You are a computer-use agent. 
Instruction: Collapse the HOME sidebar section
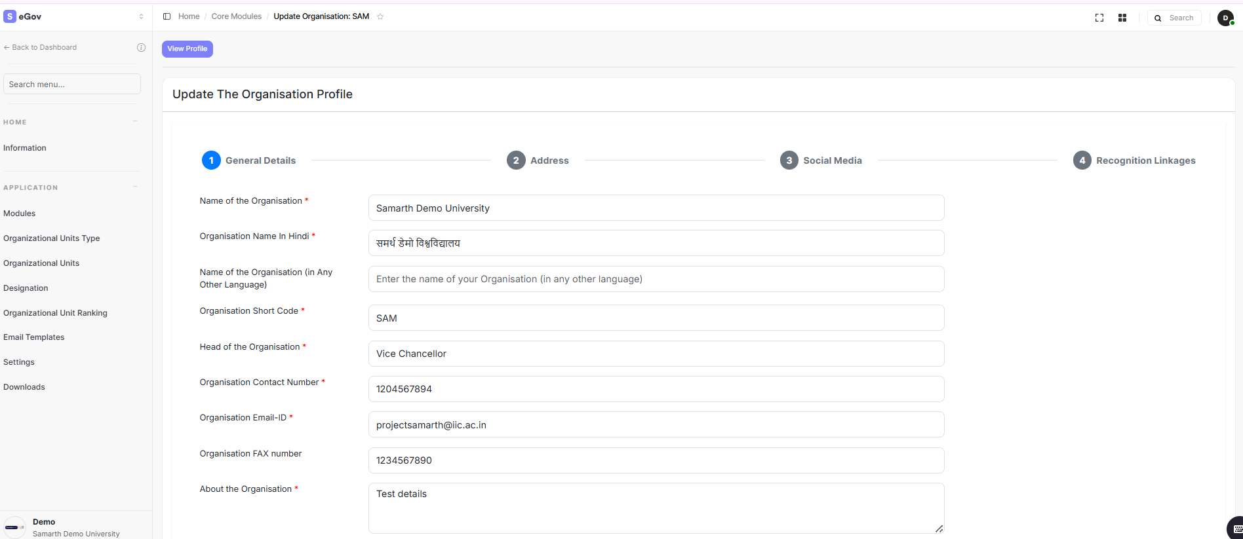[x=136, y=121]
